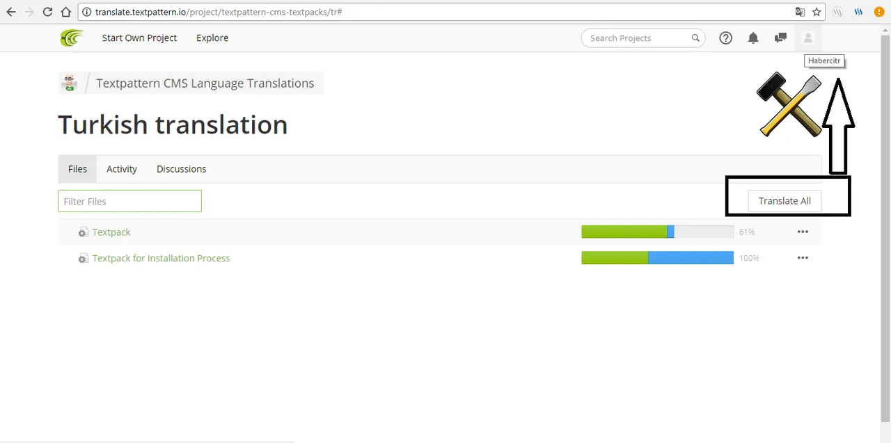The width and height of the screenshot is (891, 443).
Task: Switch to the Activity tab
Action: (122, 169)
